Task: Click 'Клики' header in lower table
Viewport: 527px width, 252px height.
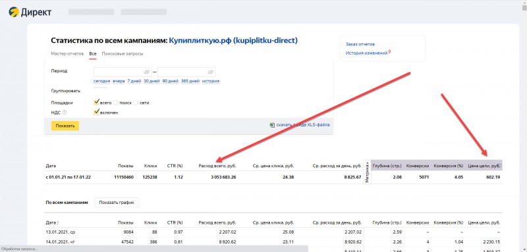Action: tap(151, 222)
